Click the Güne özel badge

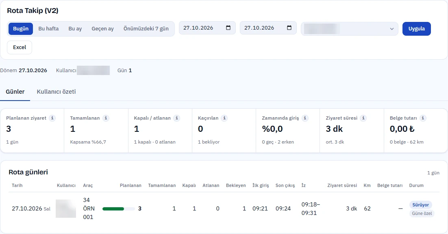point(422,213)
